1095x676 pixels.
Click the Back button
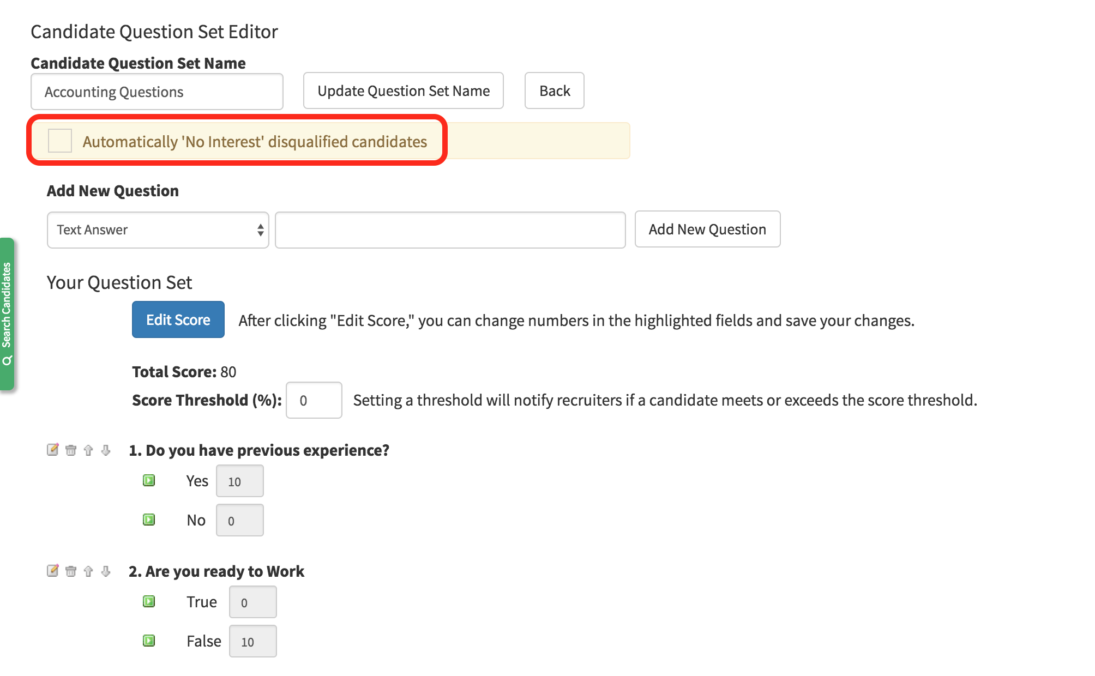[554, 90]
